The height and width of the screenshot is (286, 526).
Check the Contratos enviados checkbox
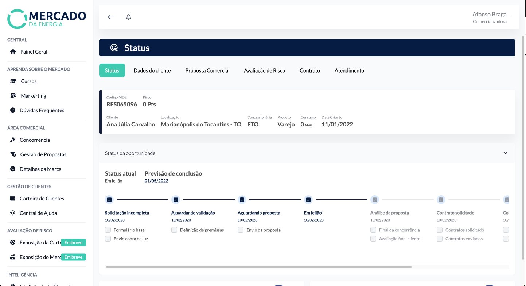point(440,239)
